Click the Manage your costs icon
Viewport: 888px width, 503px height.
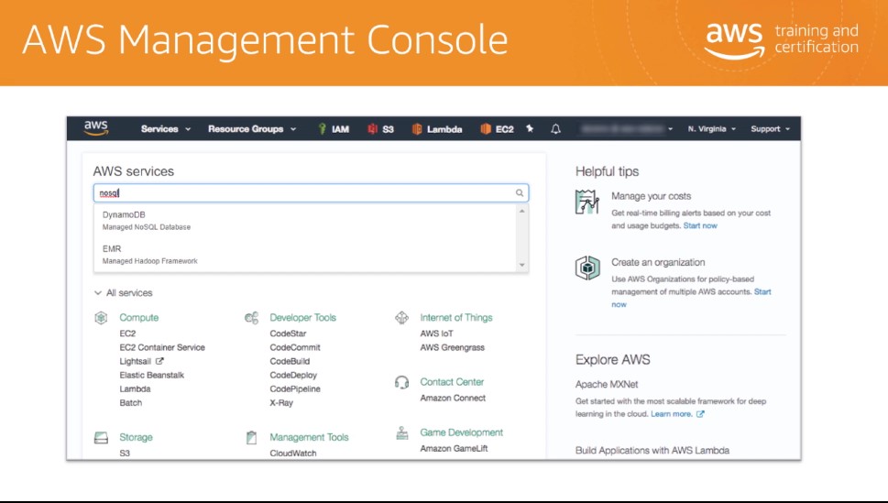point(587,202)
